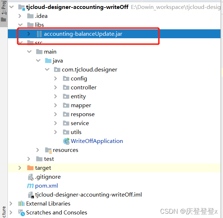The image size is (223, 218).
Task: Select the libs folder label
Action: (40, 25)
